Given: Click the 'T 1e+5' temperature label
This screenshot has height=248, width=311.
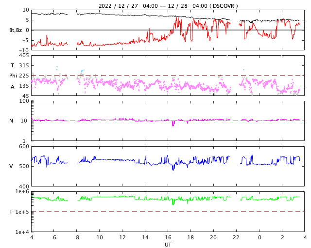Looking at the screenshot, I should (19, 212).
